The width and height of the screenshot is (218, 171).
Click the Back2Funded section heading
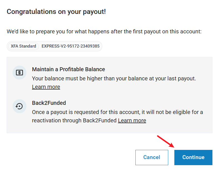[x=49, y=103]
